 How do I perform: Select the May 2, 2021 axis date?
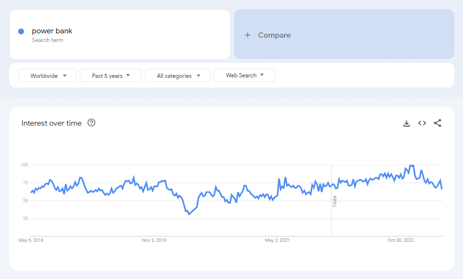pos(277,240)
